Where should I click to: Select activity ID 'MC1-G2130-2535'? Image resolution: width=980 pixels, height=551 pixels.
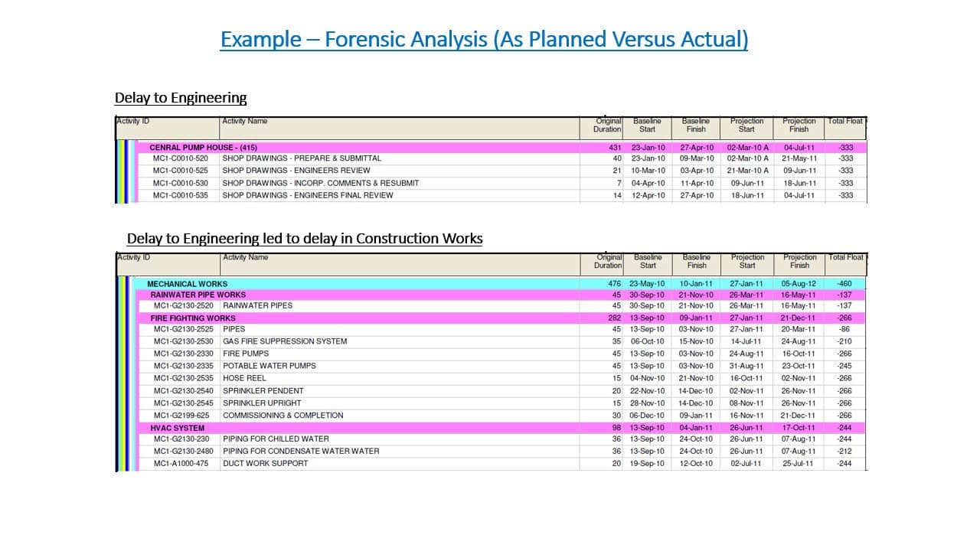click(x=184, y=378)
